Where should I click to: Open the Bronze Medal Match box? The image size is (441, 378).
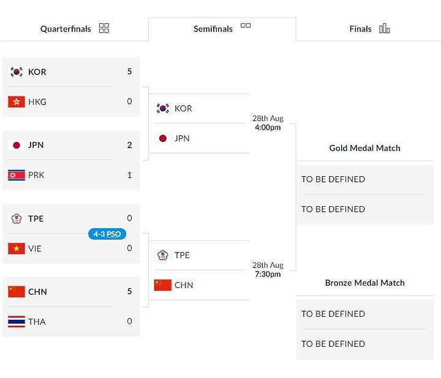tap(365, 329)
